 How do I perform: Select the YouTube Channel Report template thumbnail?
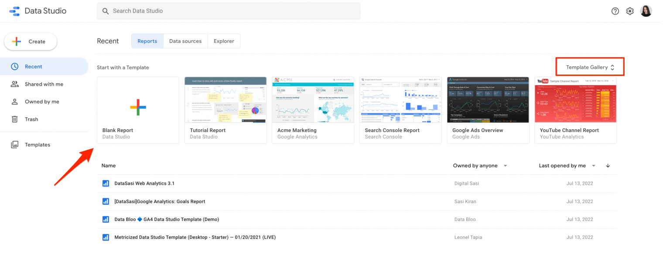coord(575,100)
